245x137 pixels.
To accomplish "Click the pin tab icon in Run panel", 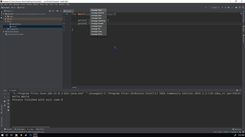I will pos(5,105).
